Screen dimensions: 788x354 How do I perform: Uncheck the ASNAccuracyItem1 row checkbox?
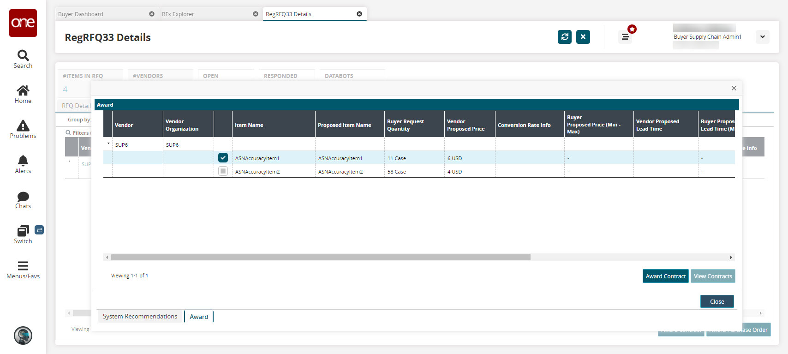pos(223,158)
